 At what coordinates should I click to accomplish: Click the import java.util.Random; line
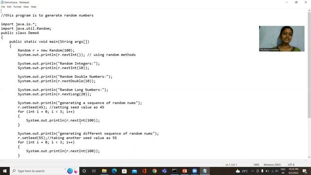pos(26,28)
